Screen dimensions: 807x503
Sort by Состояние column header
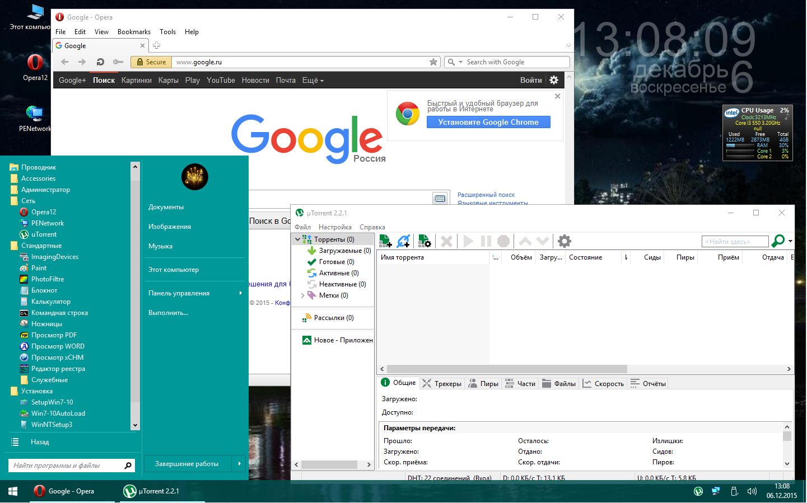[594, 257]
